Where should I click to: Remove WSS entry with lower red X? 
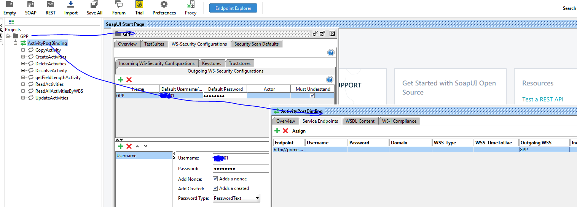coord(129,146)
